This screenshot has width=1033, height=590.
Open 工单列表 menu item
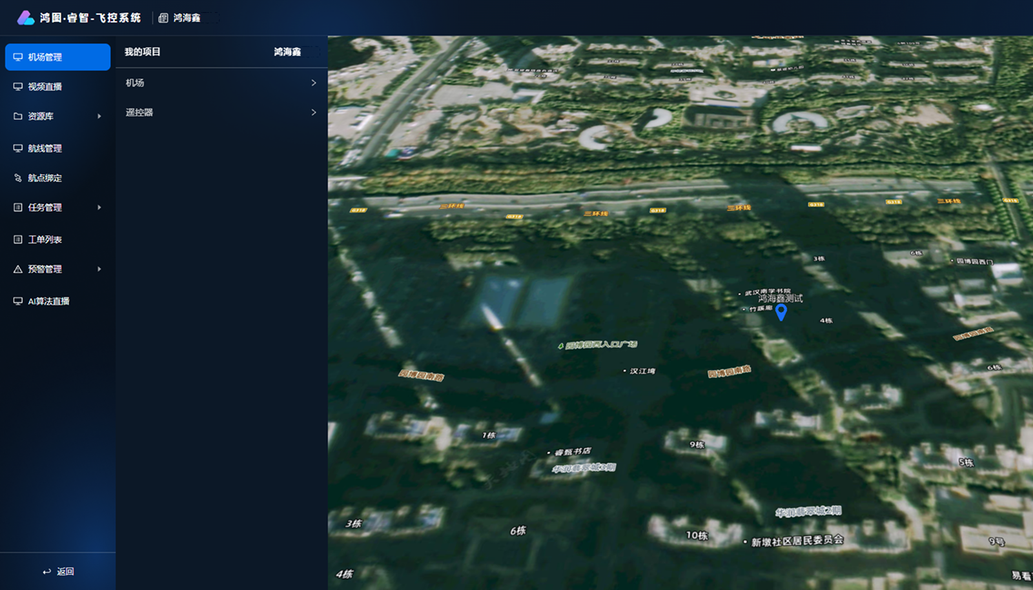coord(57,239)
